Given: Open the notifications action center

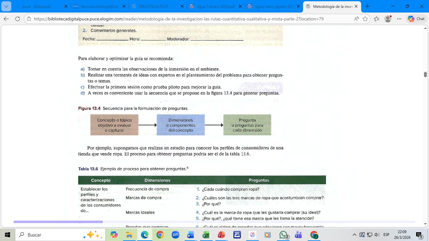Looking at the screenshot, I should point(419,235).
